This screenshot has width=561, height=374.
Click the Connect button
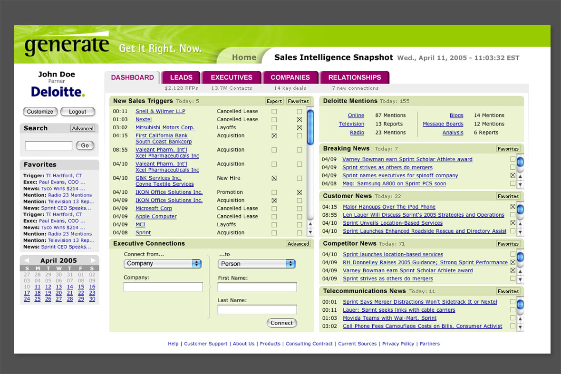(281, 323)
